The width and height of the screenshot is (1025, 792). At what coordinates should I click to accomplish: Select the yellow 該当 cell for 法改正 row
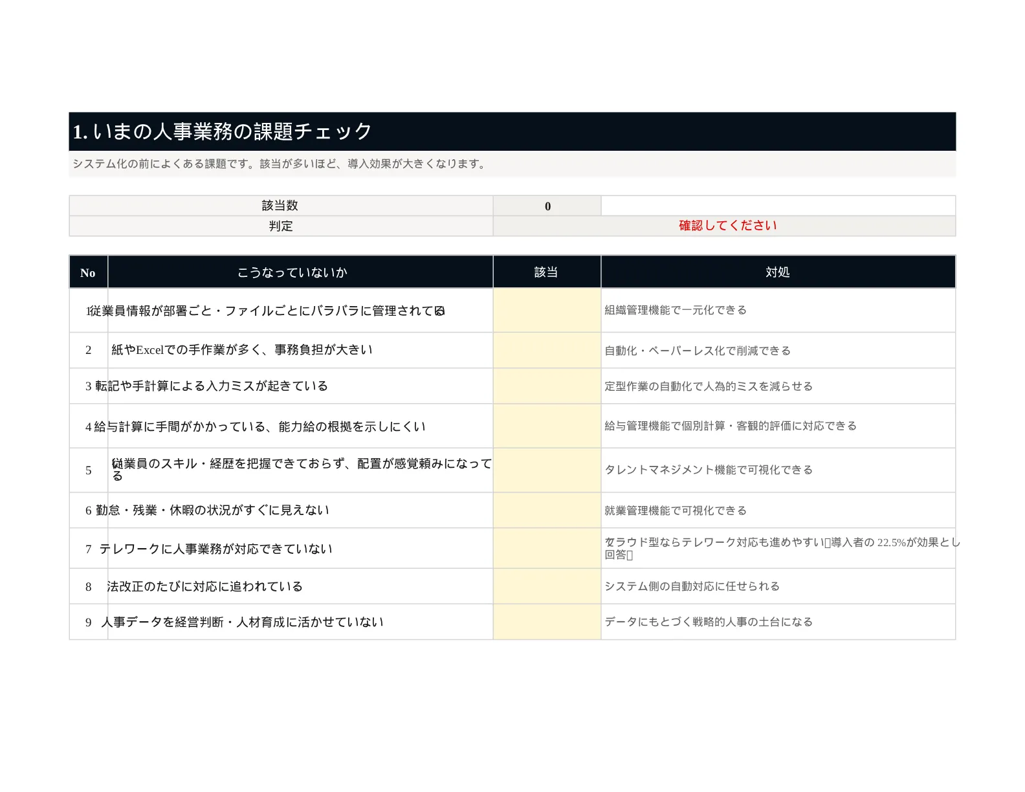(547, 586)
